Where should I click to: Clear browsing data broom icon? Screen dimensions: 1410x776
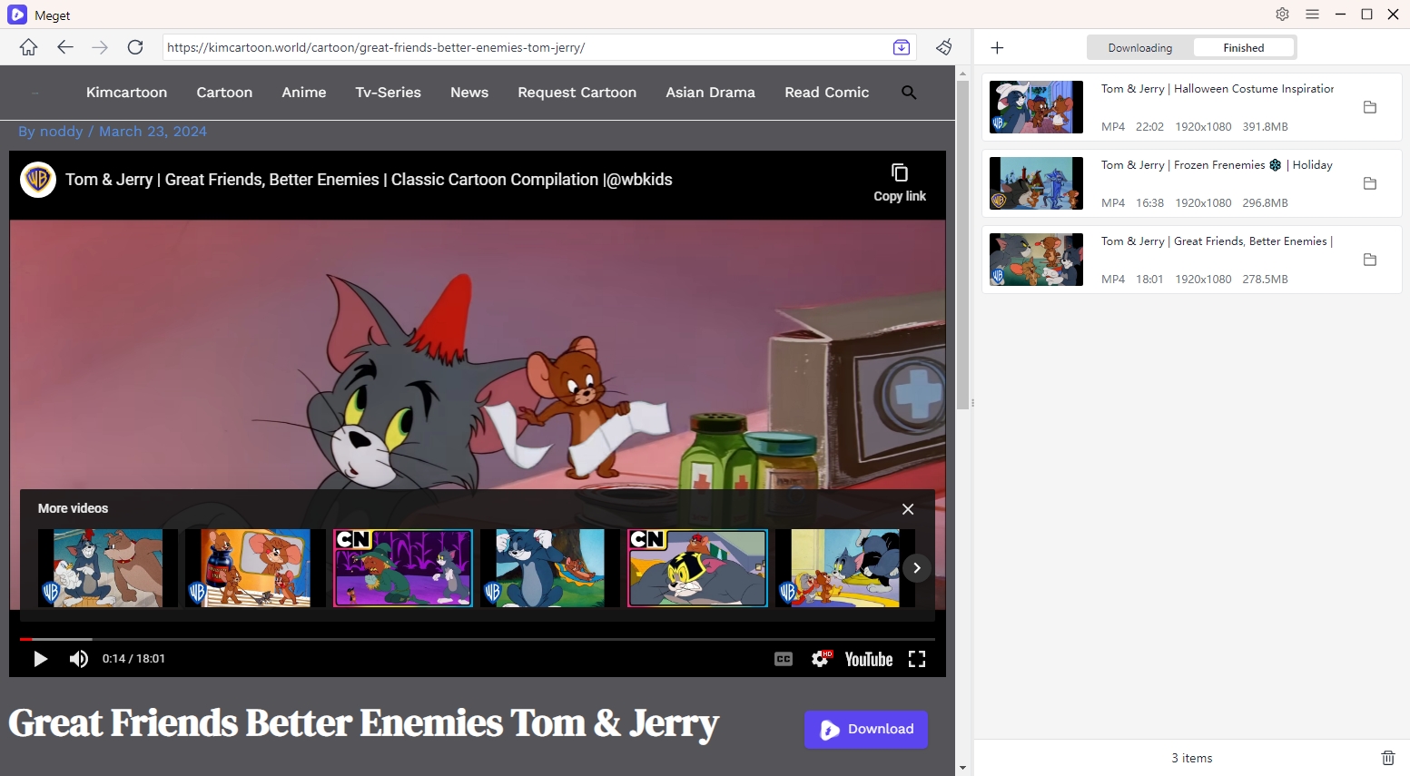pos(944,47)
